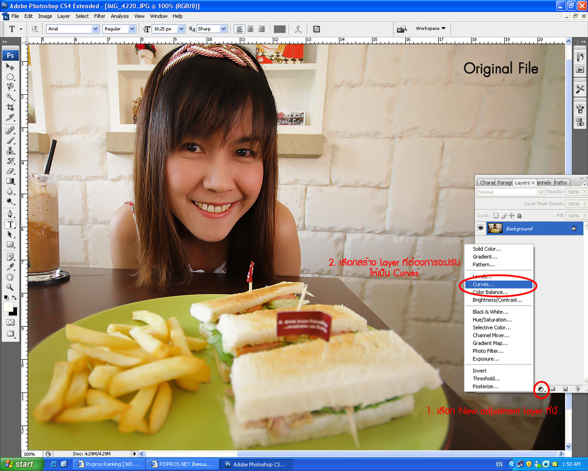The image size is (588, 471).
Task: Choose Curves... from the adjustment menu
Action: (x=501, y=284)
